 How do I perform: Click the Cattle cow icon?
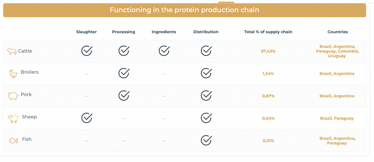(x=12, y=51)
